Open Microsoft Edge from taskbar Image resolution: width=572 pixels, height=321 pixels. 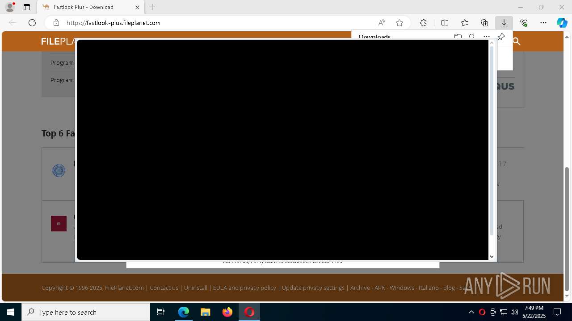click(x=184, y=312)
